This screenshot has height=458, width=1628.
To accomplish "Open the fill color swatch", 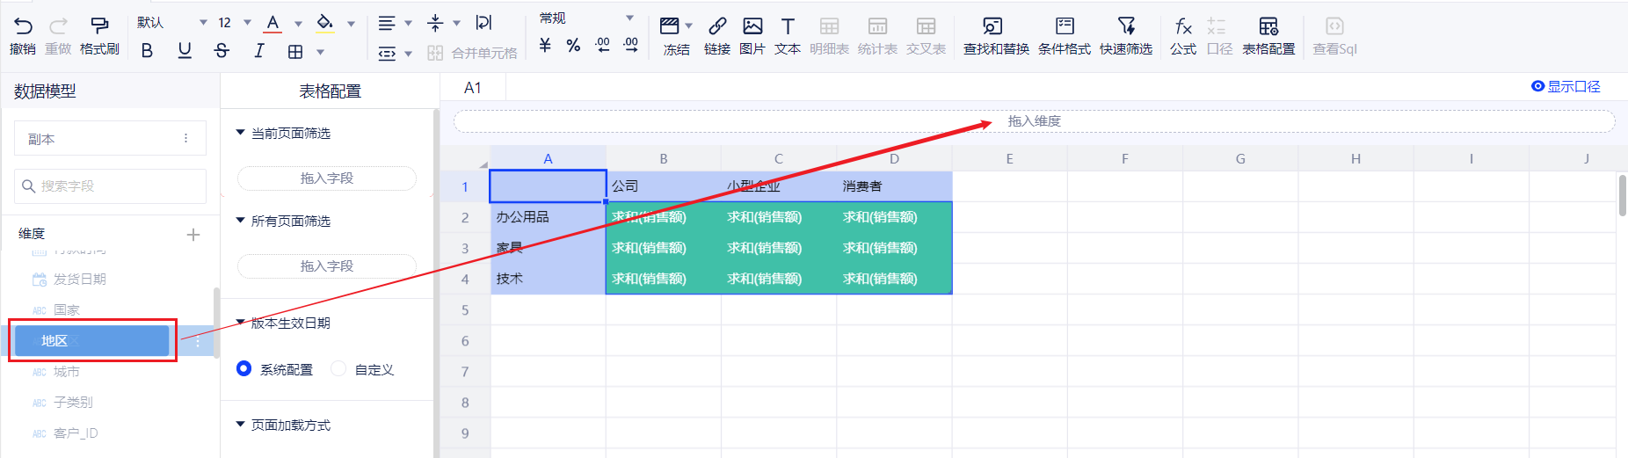I will coord(325,23).
